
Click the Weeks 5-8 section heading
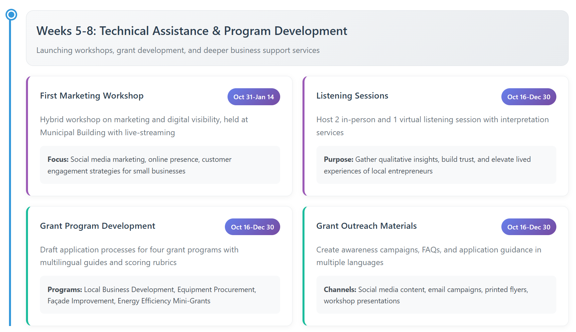(192, 31)
